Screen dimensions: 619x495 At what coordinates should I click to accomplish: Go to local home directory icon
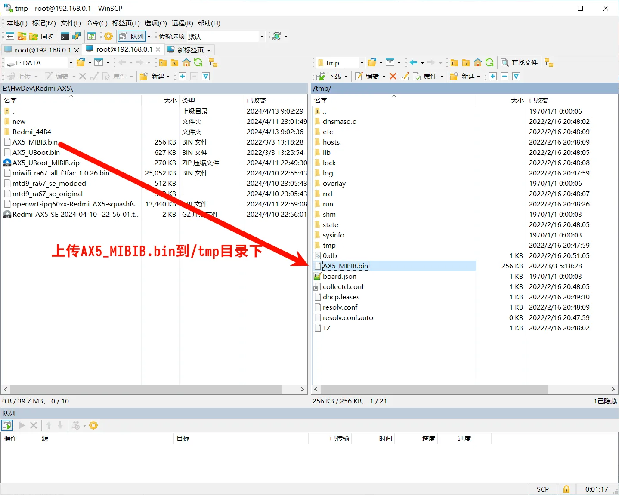[x=186, y=63]
